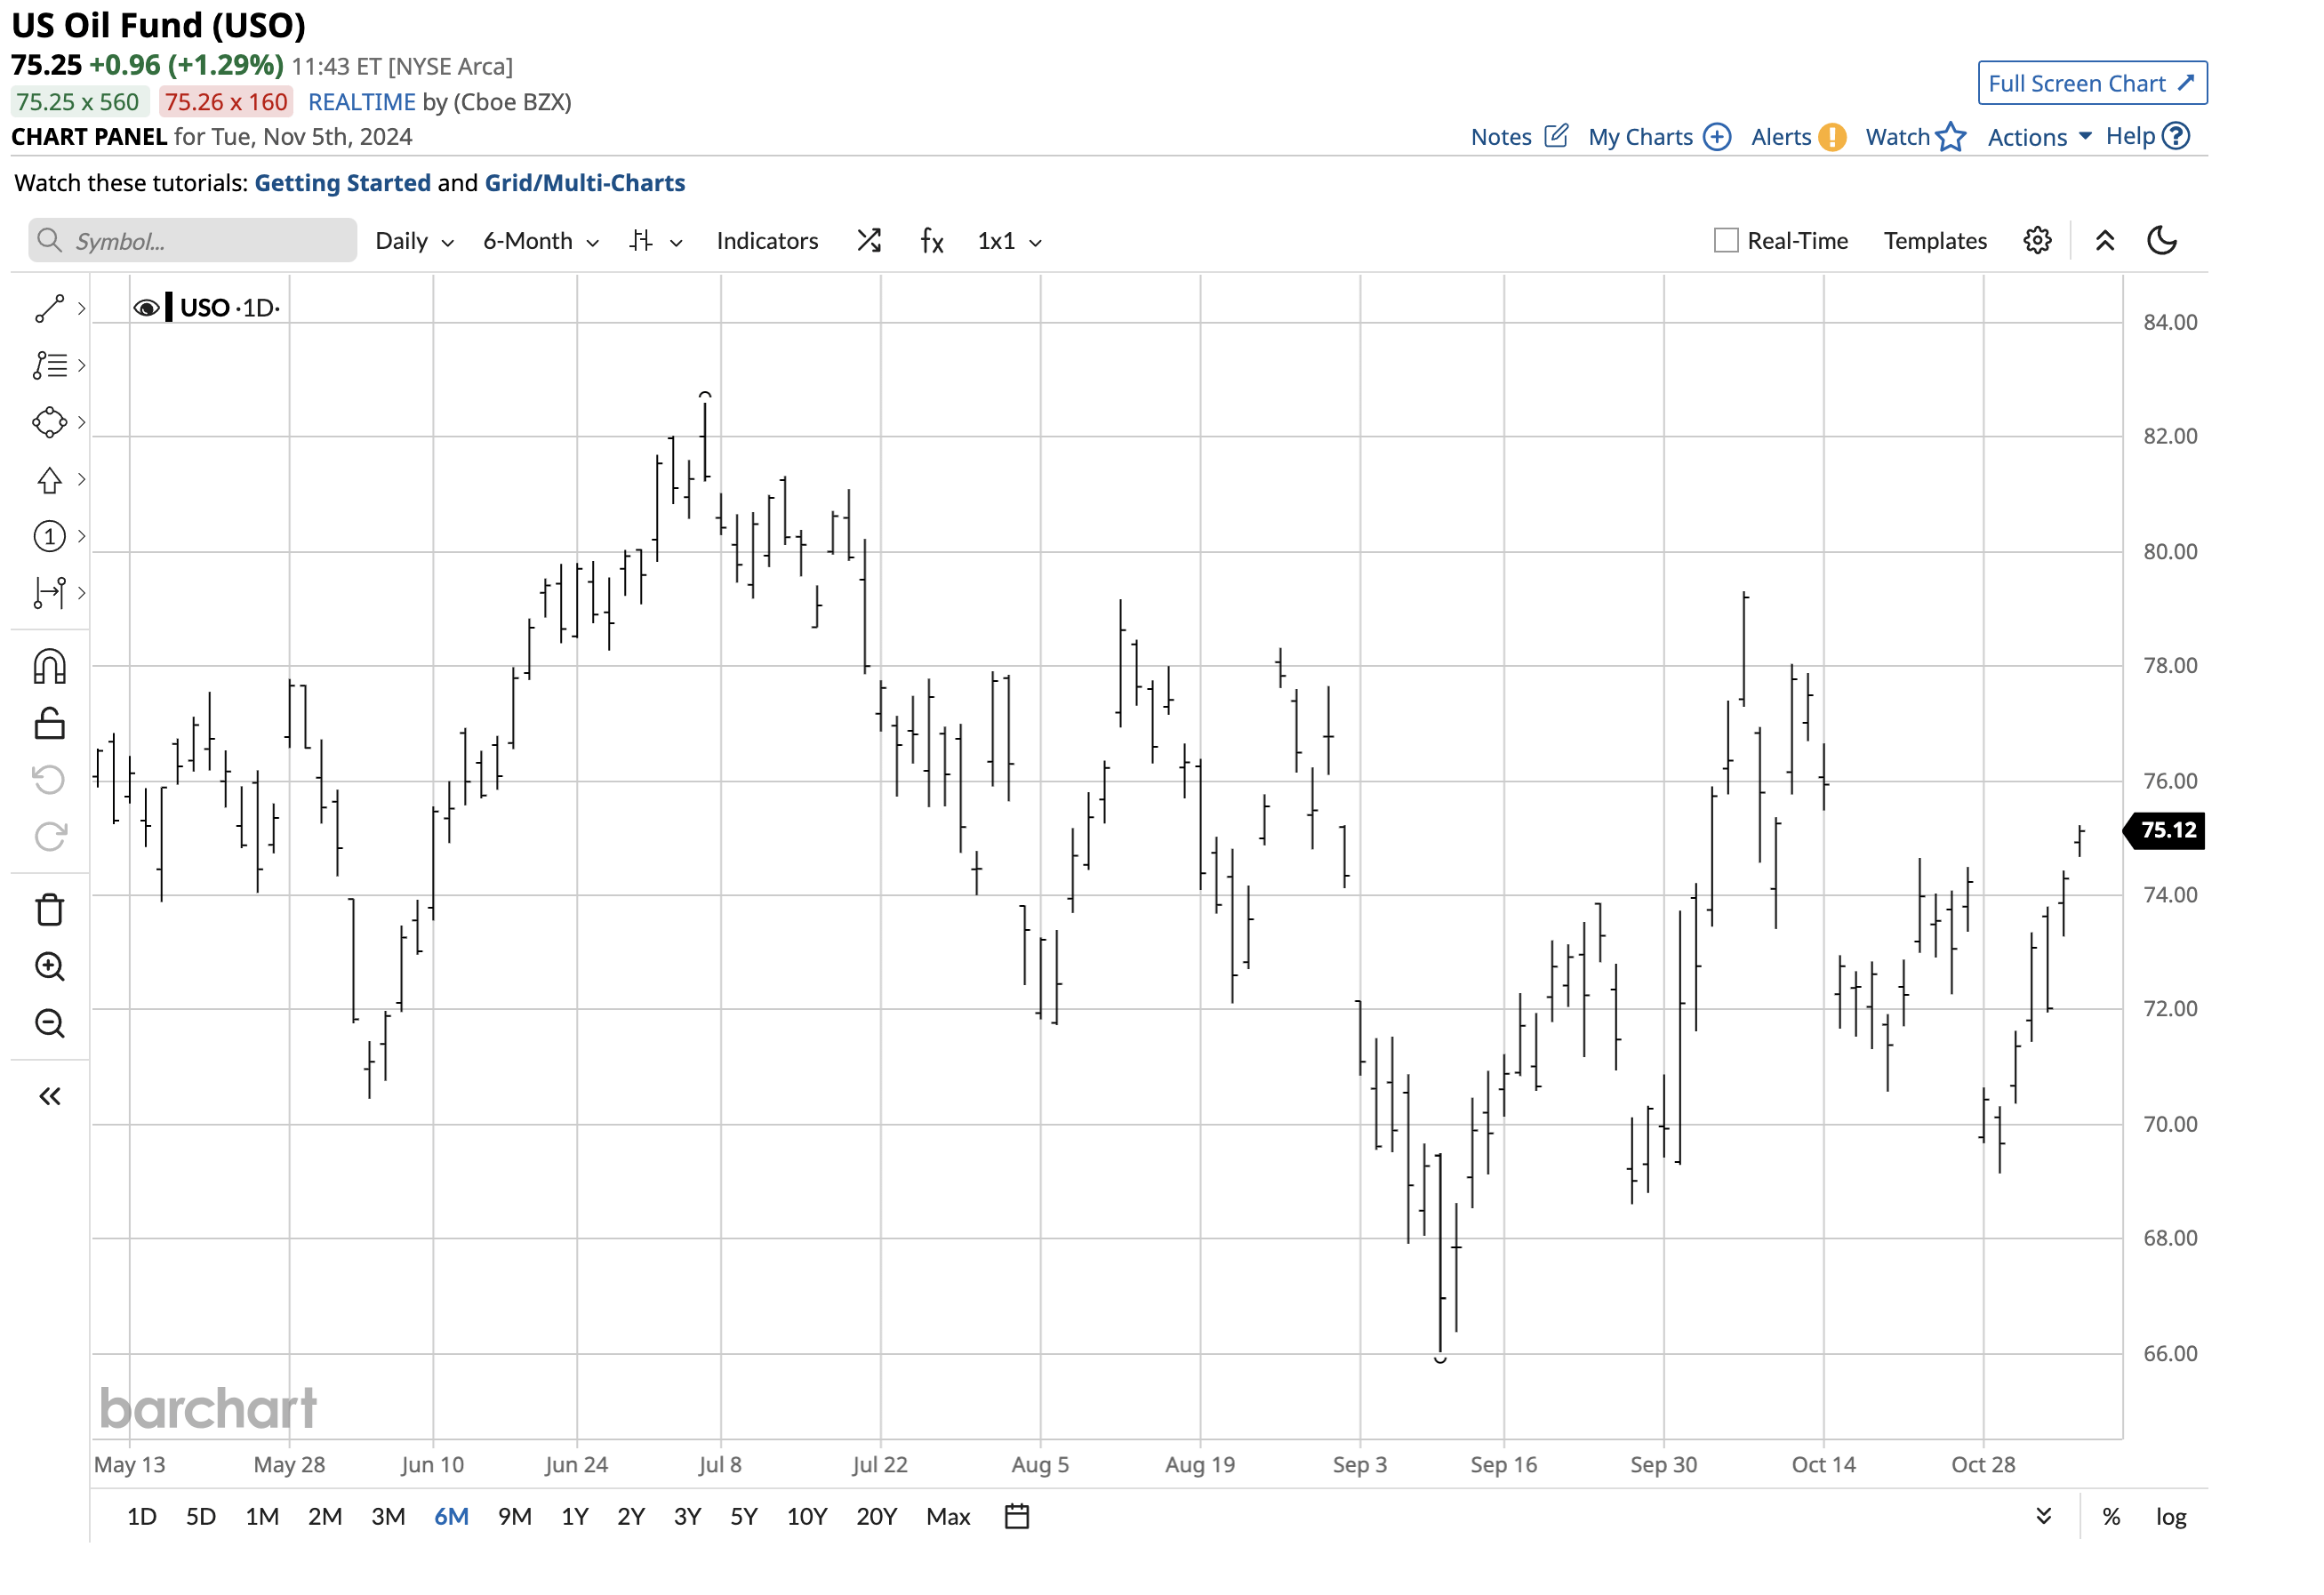Screen dimensions: 2324x1595
Task: Open the Grid/Multi-Charts tutorial link
Action: coord(585,182)
